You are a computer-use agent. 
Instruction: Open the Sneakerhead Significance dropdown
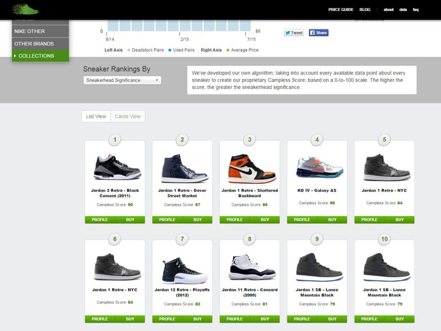pos(122,80)
